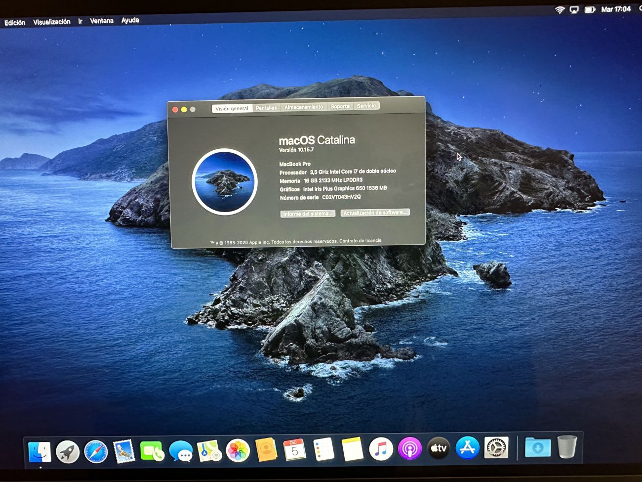Switch to the Almacenamiento tab
The image size is (642, 482).
pyautogui.click(x=304, y=107)
